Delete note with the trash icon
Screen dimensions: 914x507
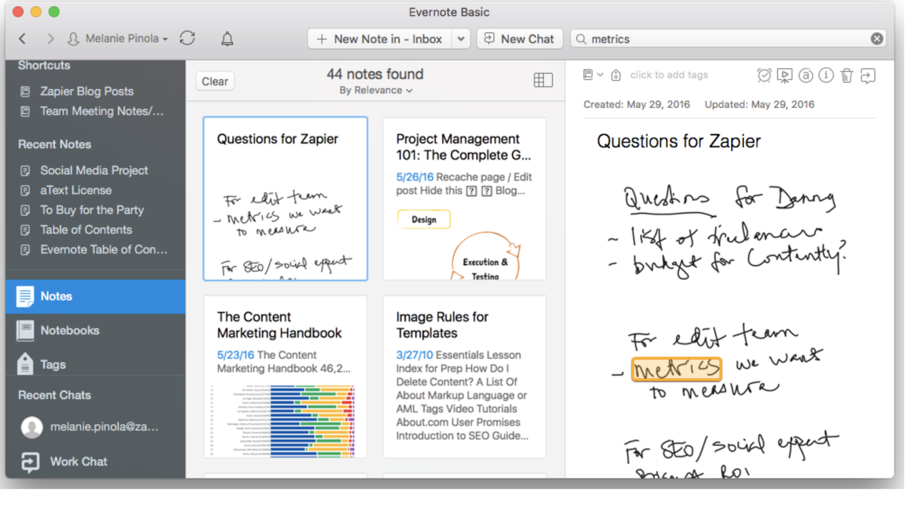tap(847, 75)
